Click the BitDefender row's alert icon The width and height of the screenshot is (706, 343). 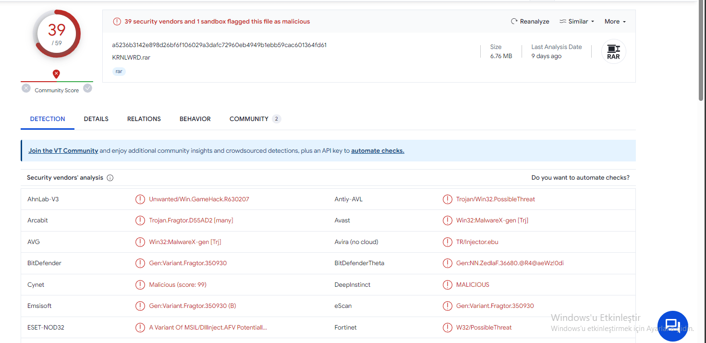coord(140,263)
